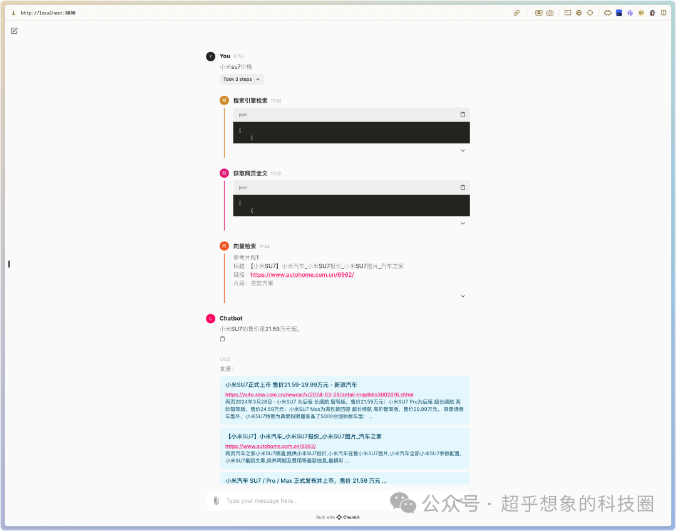Screen dimensions: 676x531
Task: Click the picture-in-picture icon in browser toolbar
Action: pos(538,13)
